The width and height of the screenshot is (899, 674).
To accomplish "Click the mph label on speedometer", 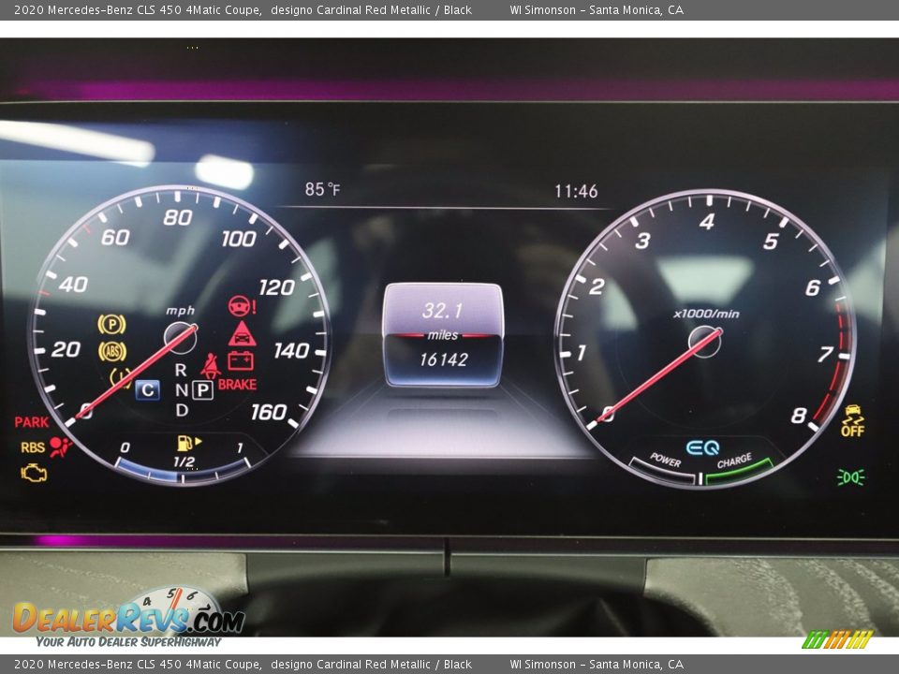I will click(180, 311).
